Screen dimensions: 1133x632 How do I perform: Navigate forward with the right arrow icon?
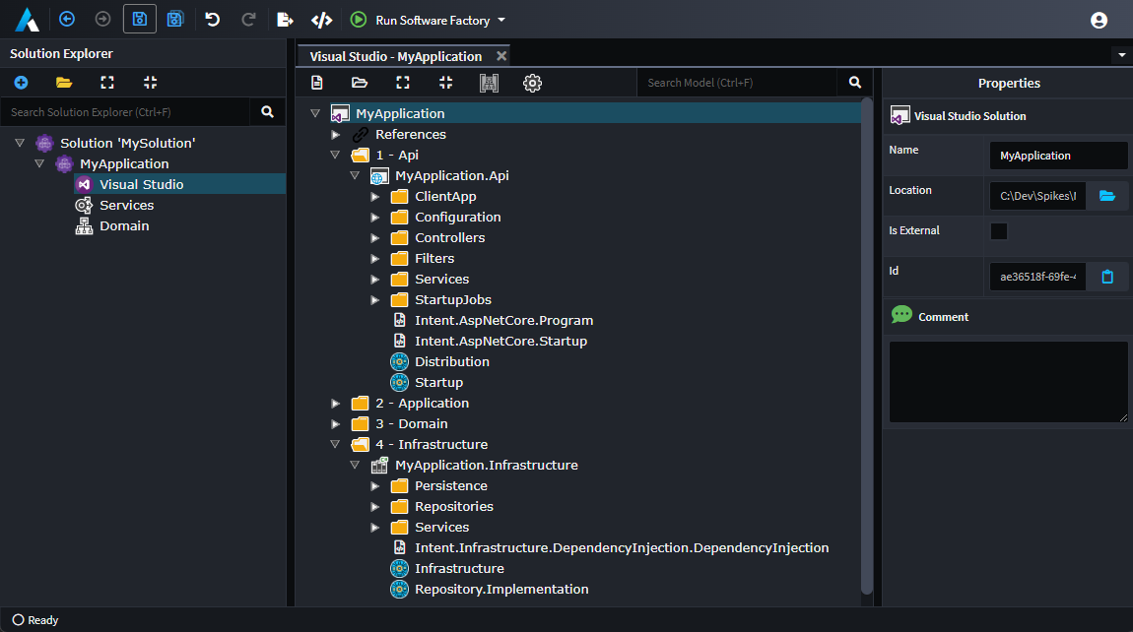pos(103,20)
